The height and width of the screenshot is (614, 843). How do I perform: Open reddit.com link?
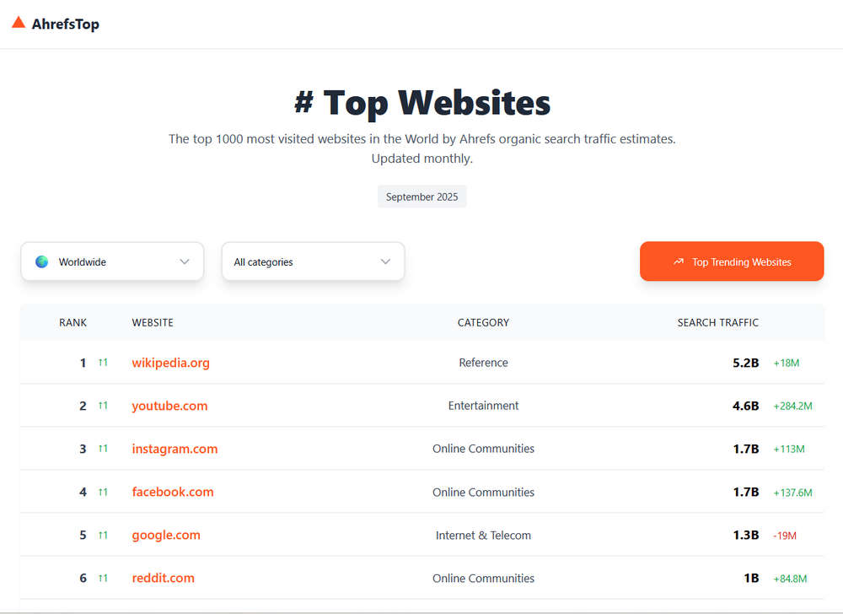coord(163,578)
